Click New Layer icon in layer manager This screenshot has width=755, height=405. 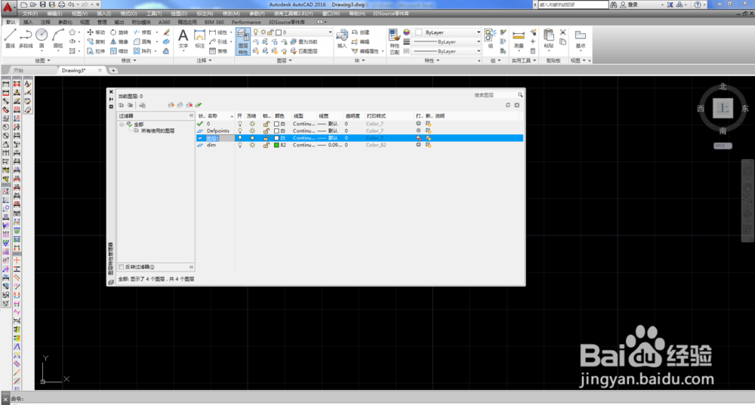click(x=171, y=105)
